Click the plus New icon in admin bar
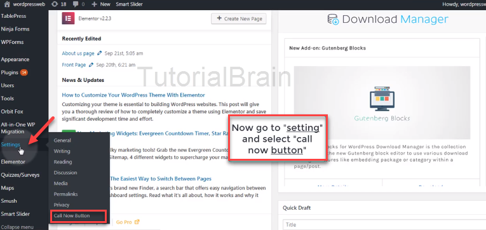Viewport: 486px width, 230px height. tap(95, 4)
